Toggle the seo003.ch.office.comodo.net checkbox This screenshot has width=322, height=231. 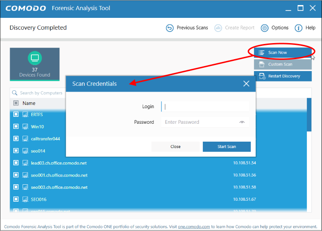[16, 187]
